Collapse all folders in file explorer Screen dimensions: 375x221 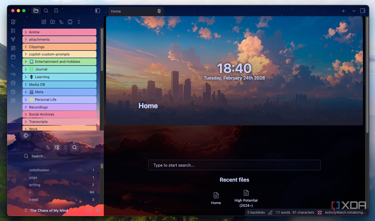click(79, 22)
